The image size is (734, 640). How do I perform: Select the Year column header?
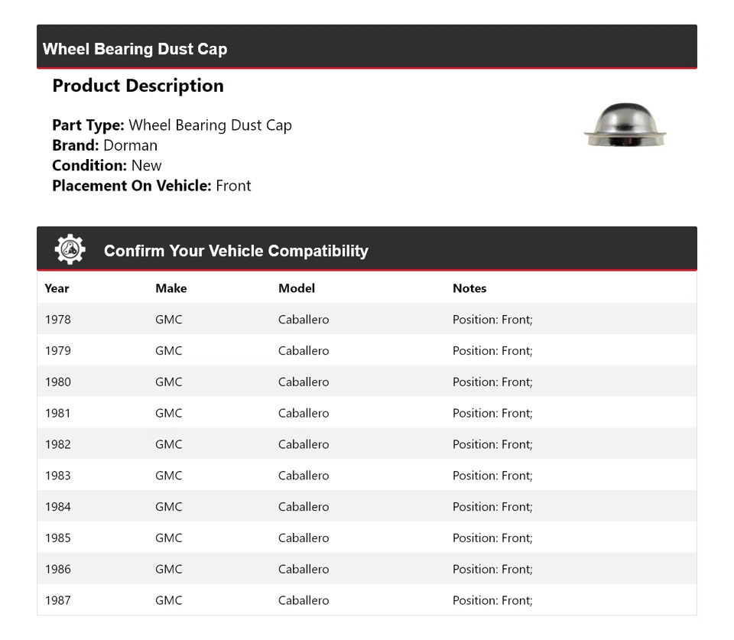pos(57,288)
